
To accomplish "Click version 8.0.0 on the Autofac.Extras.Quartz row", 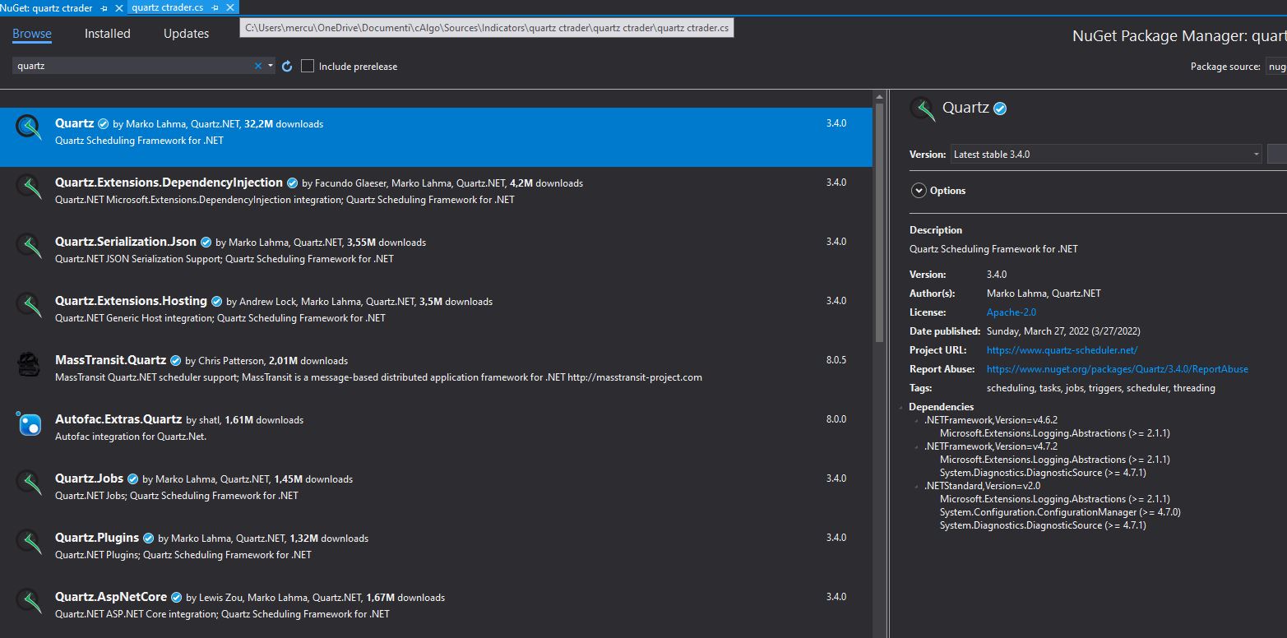I will 836,419.
